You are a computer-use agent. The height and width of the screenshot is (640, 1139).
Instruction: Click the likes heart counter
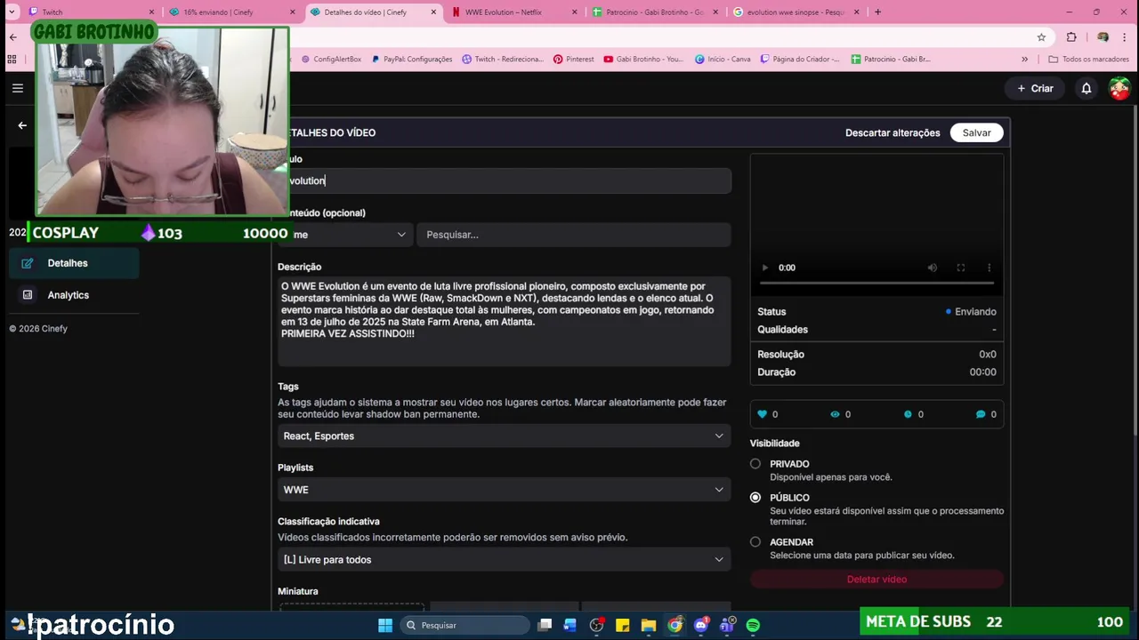[767, 414]
